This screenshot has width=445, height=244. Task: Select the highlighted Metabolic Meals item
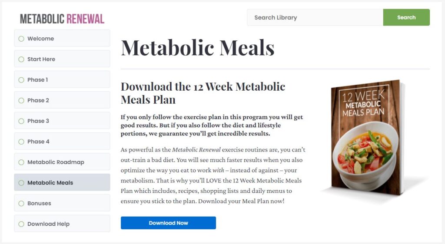62,182
